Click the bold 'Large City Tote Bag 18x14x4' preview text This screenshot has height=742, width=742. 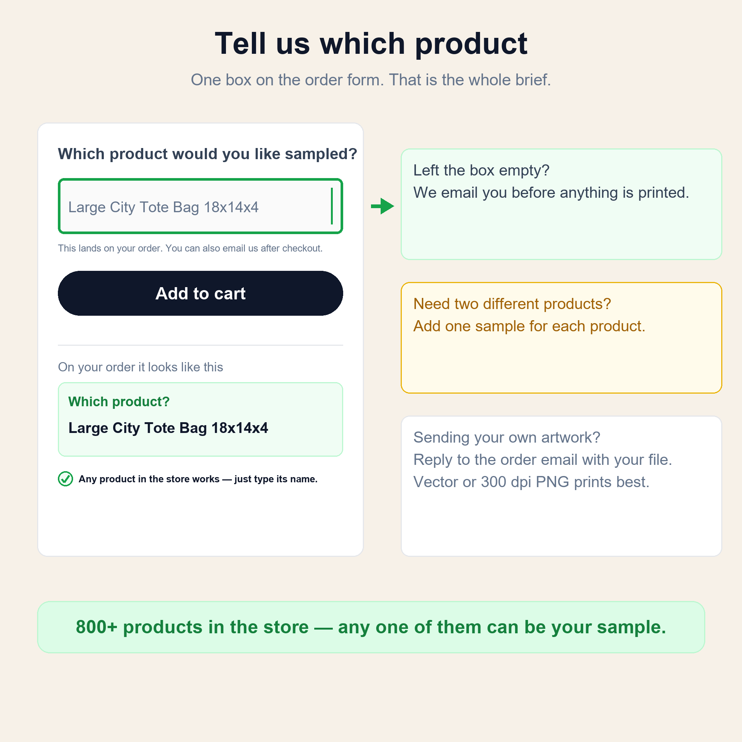168,428
